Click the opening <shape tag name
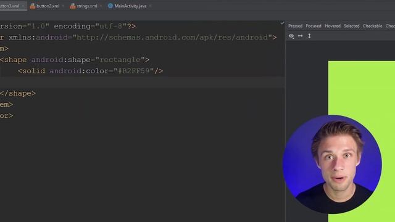Image resolution: width=395 pixels, height=222 pixels. pyautogui.click(x=14, y=60)
